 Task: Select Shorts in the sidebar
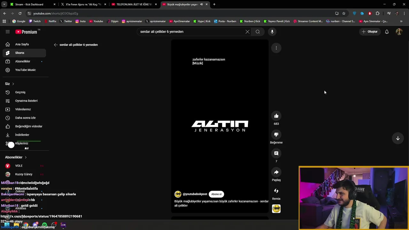[24, 53]
